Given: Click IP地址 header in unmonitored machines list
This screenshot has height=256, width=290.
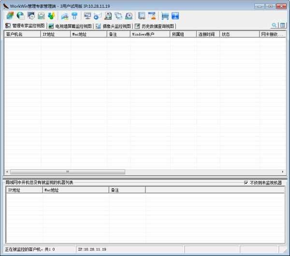Looking at the screenshot, I should 24,190.
